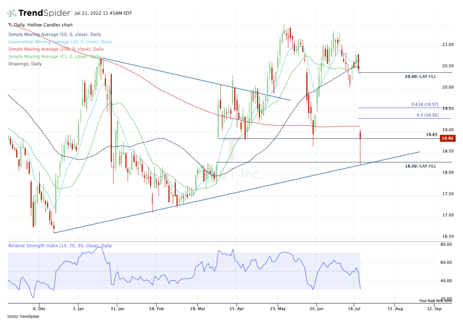Screen dimensions: 463x320
Task: Click the '31. Jan' date axis label
Action: pos(118,309)
